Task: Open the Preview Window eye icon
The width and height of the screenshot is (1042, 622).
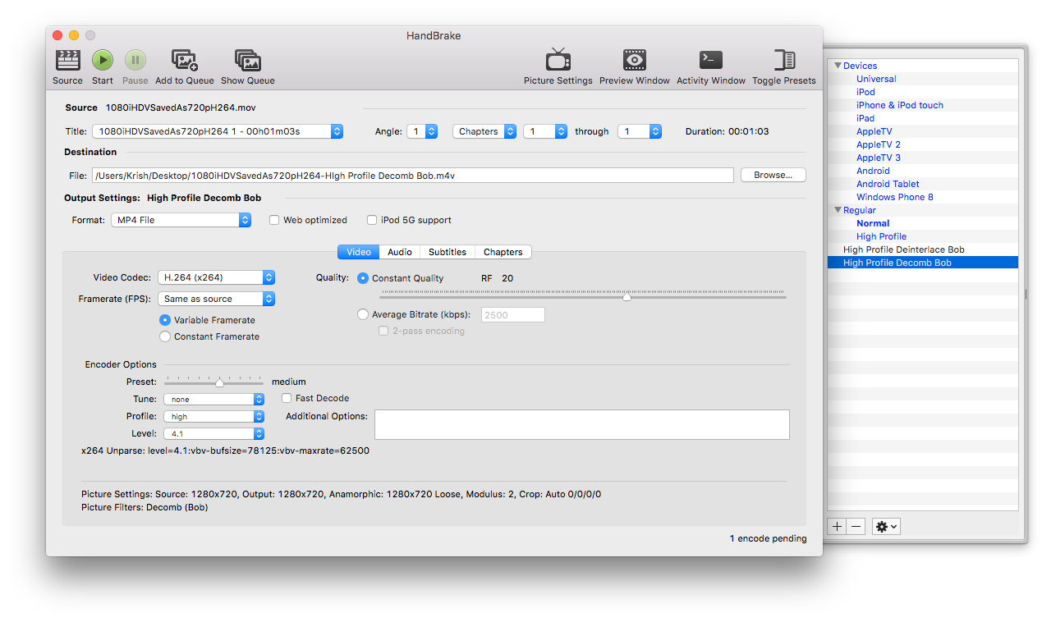Action: (x=635, y=60)
